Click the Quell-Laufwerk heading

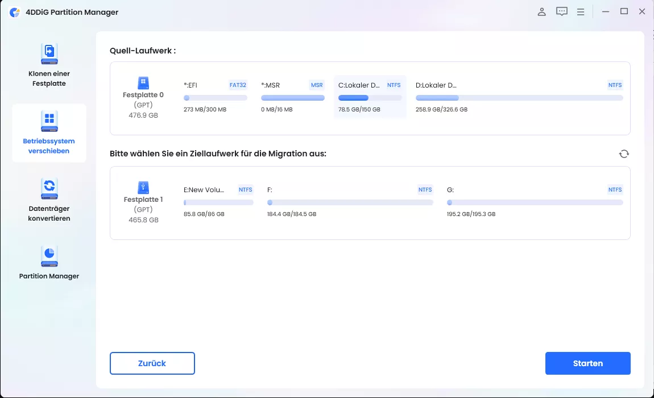143,51
